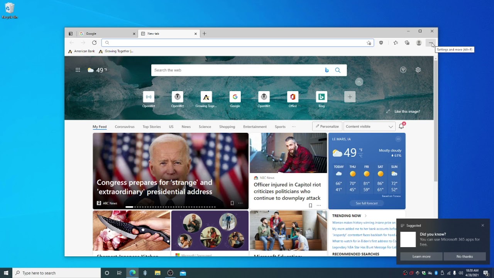Collapse quick links with the up chevron
The width and height of the screenshot is (494, 278).
click(x=359, y=82)
